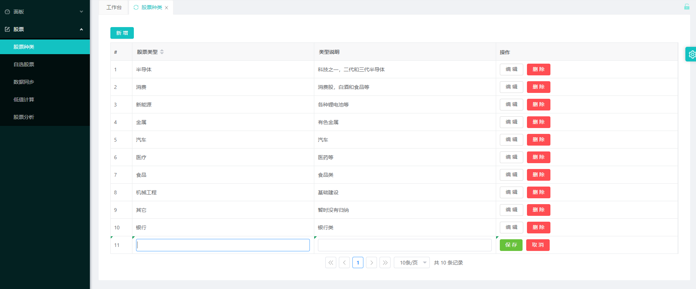Image resolution: width=696 pixels, height=289 pixels.
Task: Delete the 半导体 row
Action: click(539, 70)
